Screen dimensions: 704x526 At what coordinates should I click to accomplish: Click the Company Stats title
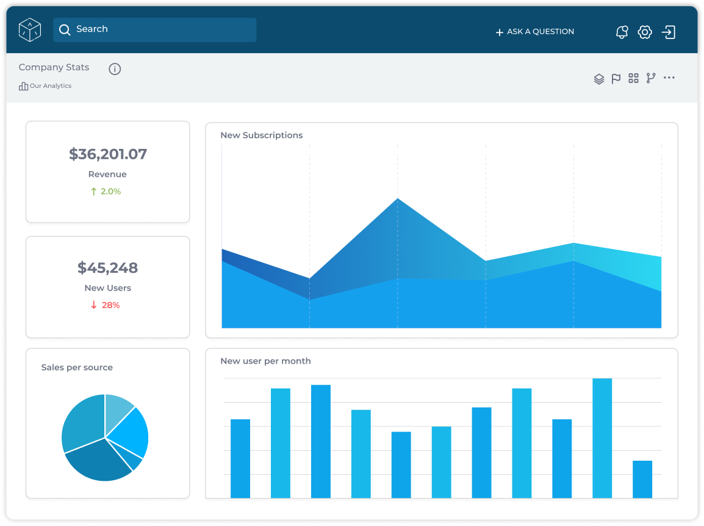(x=54, y=67)
